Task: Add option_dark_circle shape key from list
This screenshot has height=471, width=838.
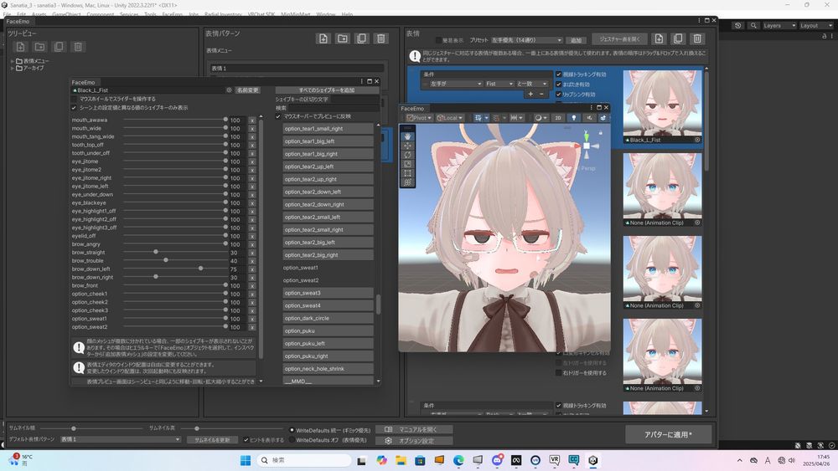Action: click(x=328, y=318)
